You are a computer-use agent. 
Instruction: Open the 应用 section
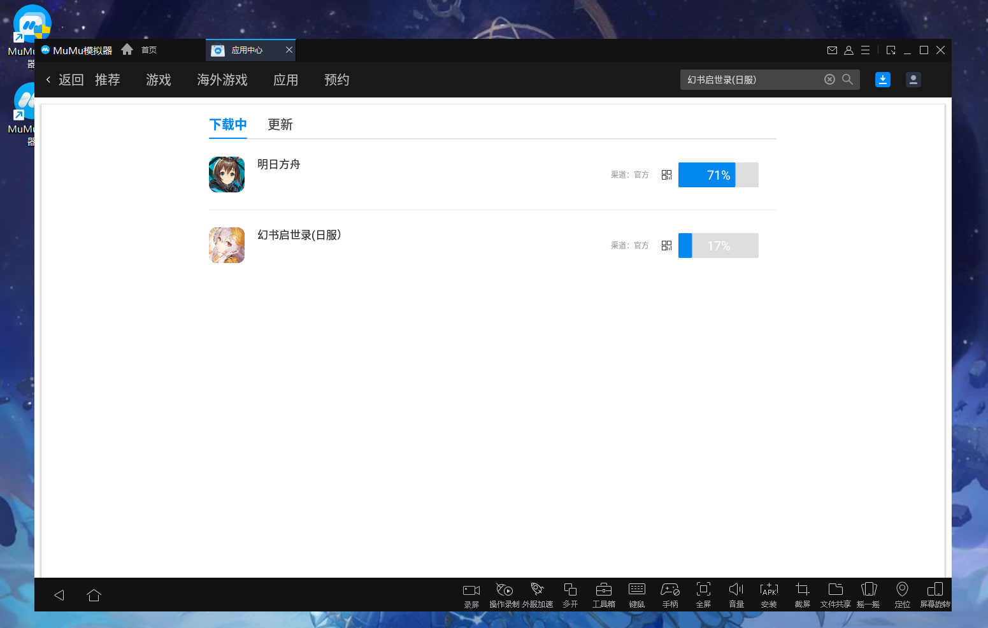(286, 80)
